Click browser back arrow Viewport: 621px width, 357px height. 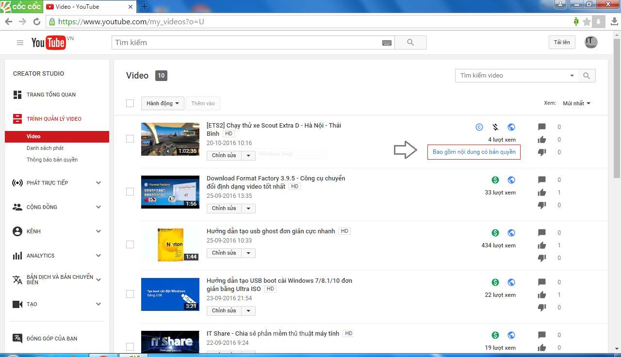pos(8,22)
